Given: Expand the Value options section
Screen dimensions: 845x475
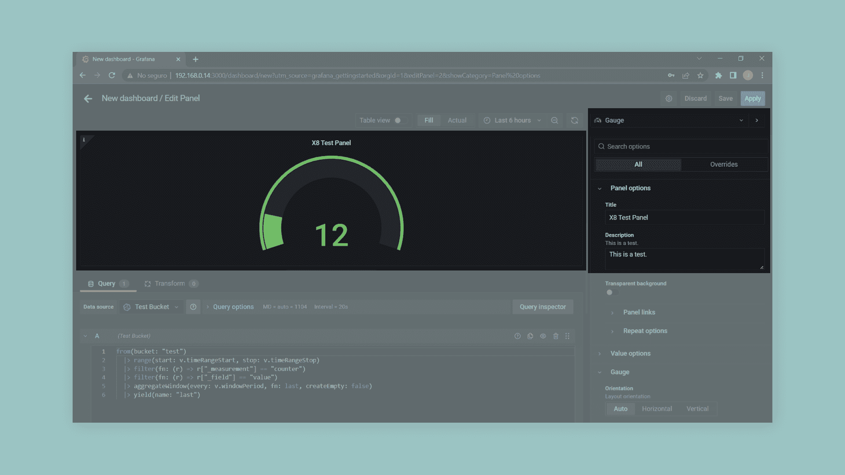Looking at the screenshot, I should coord(630,354).
